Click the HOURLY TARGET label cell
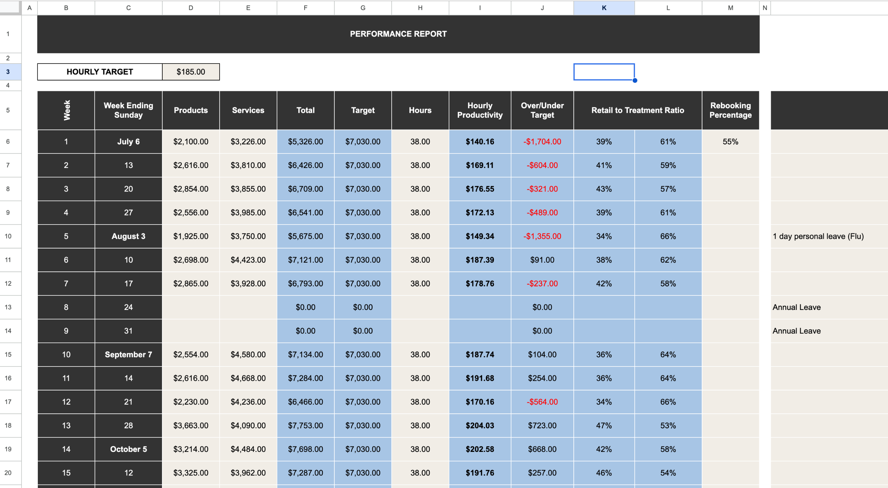The image size is (888, 488). click(100, 72)
